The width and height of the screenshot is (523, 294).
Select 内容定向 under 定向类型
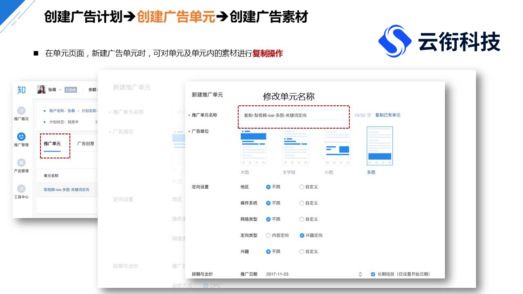click(268, 235)
